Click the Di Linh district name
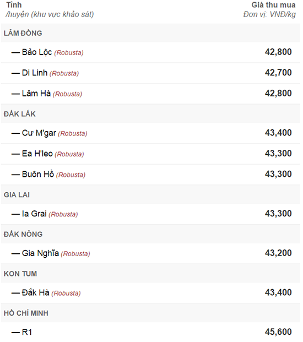Image resolution: width=303 pixels, height=342 pixels. [35, 73]
